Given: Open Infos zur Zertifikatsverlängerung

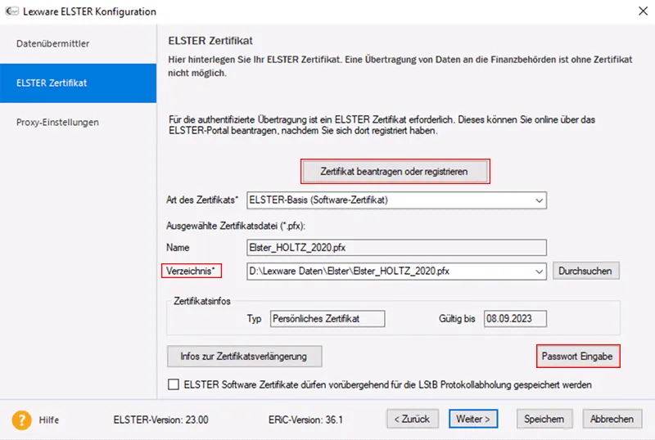Looking at the screenshot, I should pos(244,356).
